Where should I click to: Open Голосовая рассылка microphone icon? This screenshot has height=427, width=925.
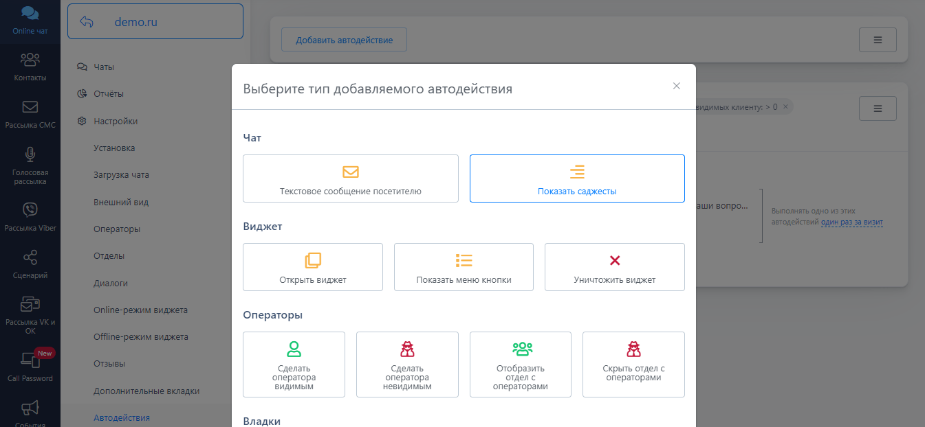point(30,154)
